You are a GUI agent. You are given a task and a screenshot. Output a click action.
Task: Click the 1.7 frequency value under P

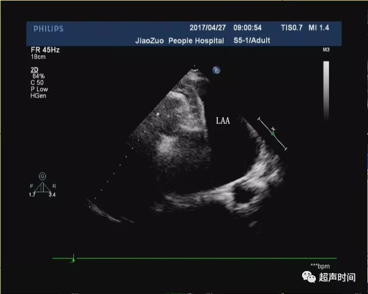(32, 194)
